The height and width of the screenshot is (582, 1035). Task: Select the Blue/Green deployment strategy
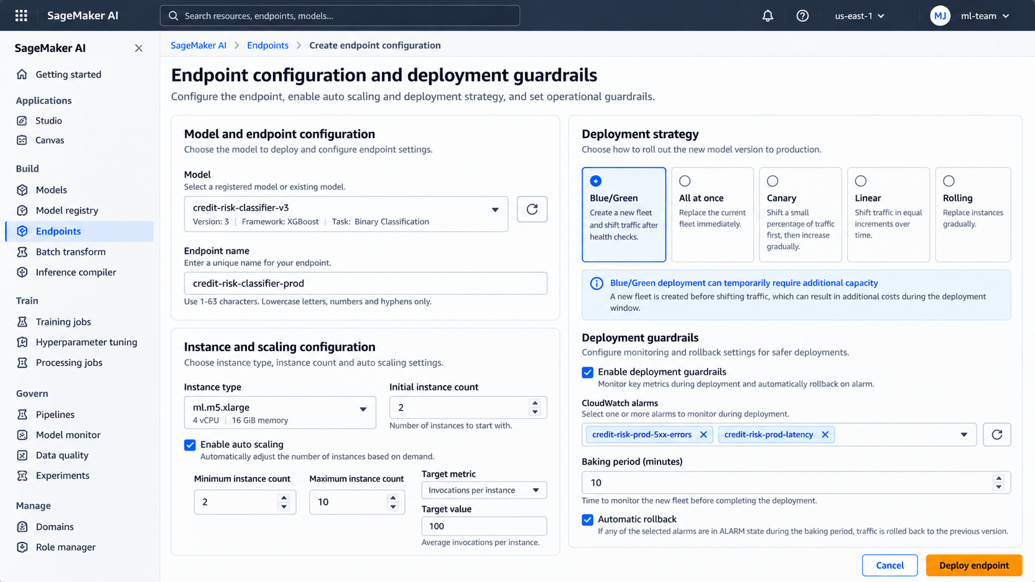624,215
